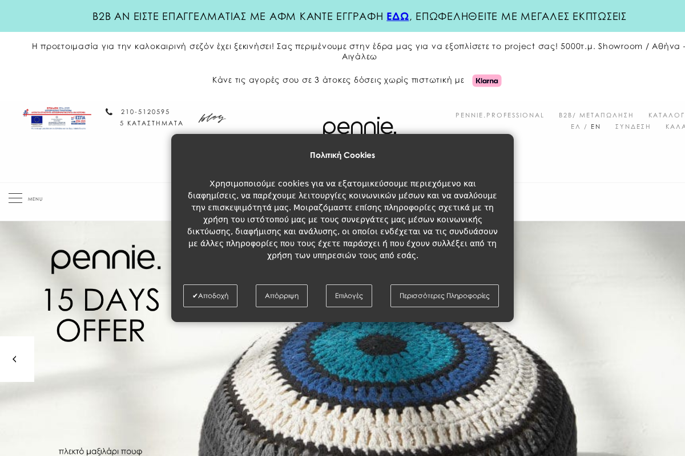Image resolution: width=685 pixels, height=456 pixels.
Task: Click the ESPA funding banner logo
Action: [x=57, y=119]
